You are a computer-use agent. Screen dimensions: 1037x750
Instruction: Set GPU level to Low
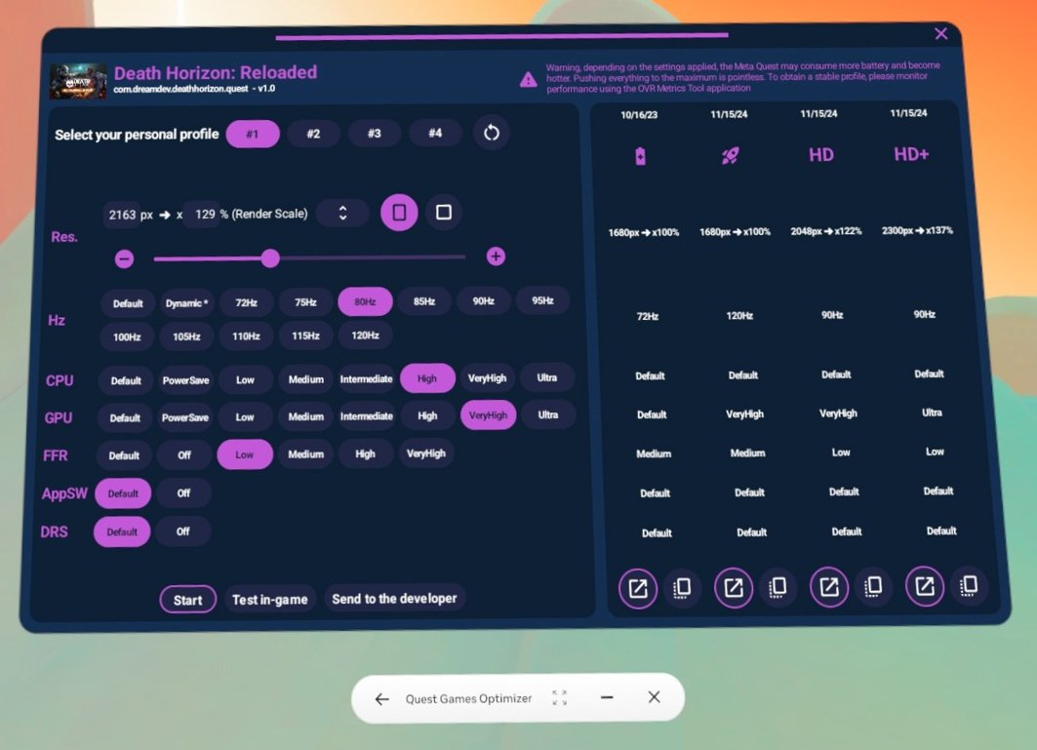(x=245, y=416)
